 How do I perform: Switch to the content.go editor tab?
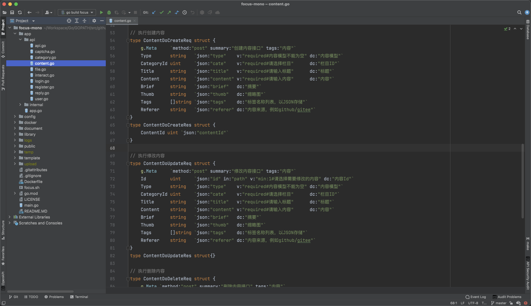click(x=122, y=21)
